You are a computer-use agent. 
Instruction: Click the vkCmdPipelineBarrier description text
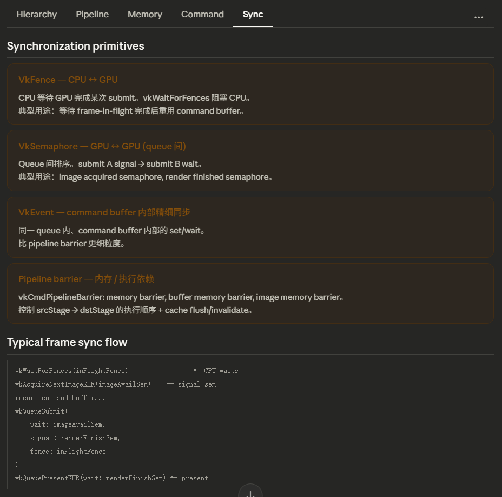(181, 297)
